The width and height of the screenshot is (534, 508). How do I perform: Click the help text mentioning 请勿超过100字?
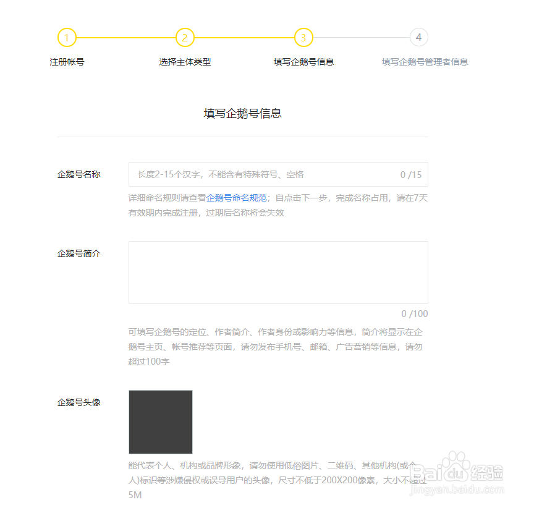click(x=276, y=347)
